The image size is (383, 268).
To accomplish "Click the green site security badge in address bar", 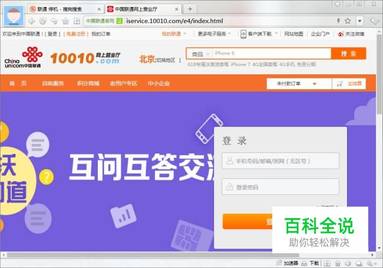I will [x=104, y=21].
